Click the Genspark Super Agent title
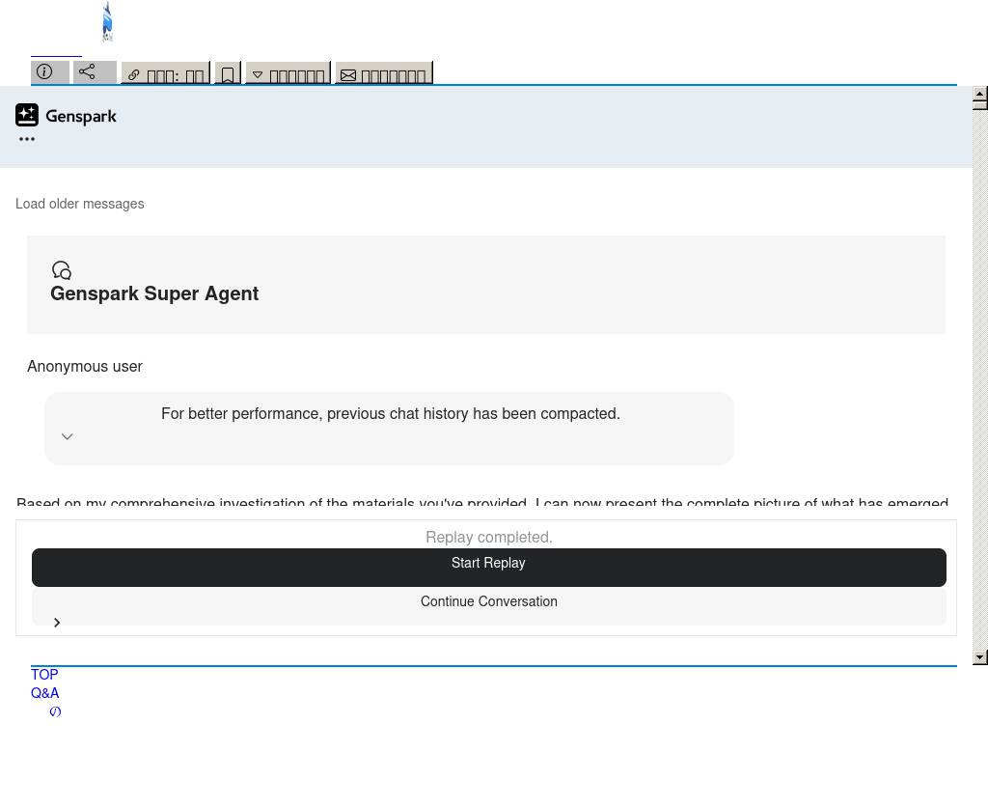This screenshot has height=808, width=988. point(154,293)
